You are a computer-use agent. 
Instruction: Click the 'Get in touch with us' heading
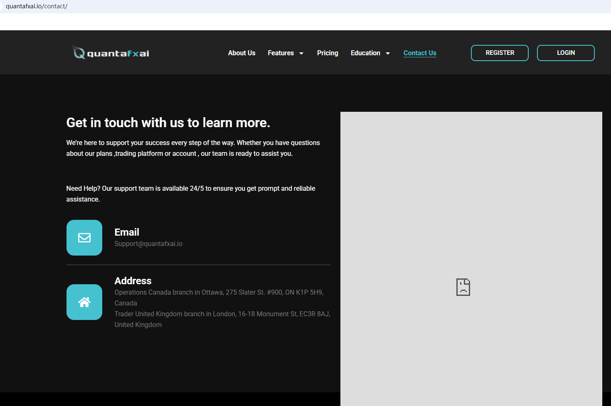click(168, 123)
